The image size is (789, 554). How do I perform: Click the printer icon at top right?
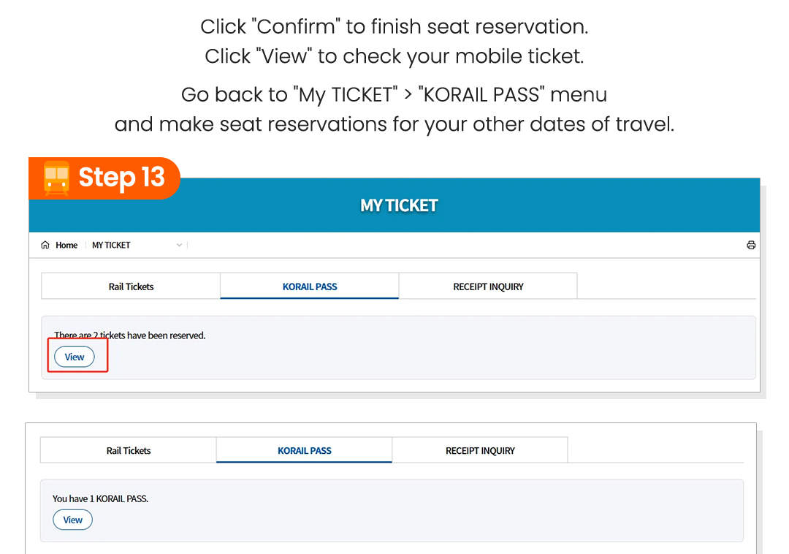tap(751, 245)
